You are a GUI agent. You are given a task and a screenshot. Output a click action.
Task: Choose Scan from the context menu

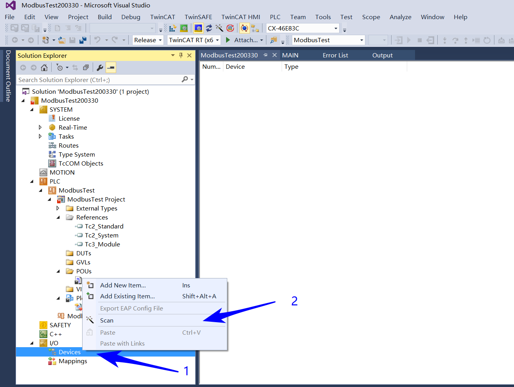pos(107,320)
